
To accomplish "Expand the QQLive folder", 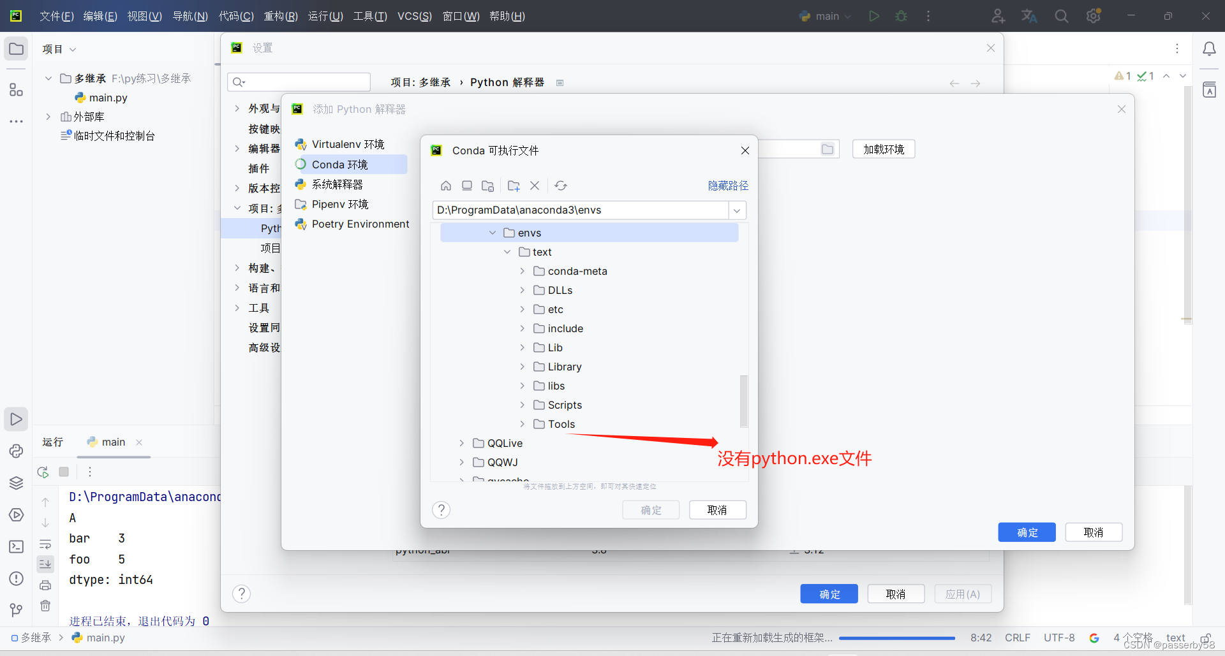I will click(x=461, y=443).
